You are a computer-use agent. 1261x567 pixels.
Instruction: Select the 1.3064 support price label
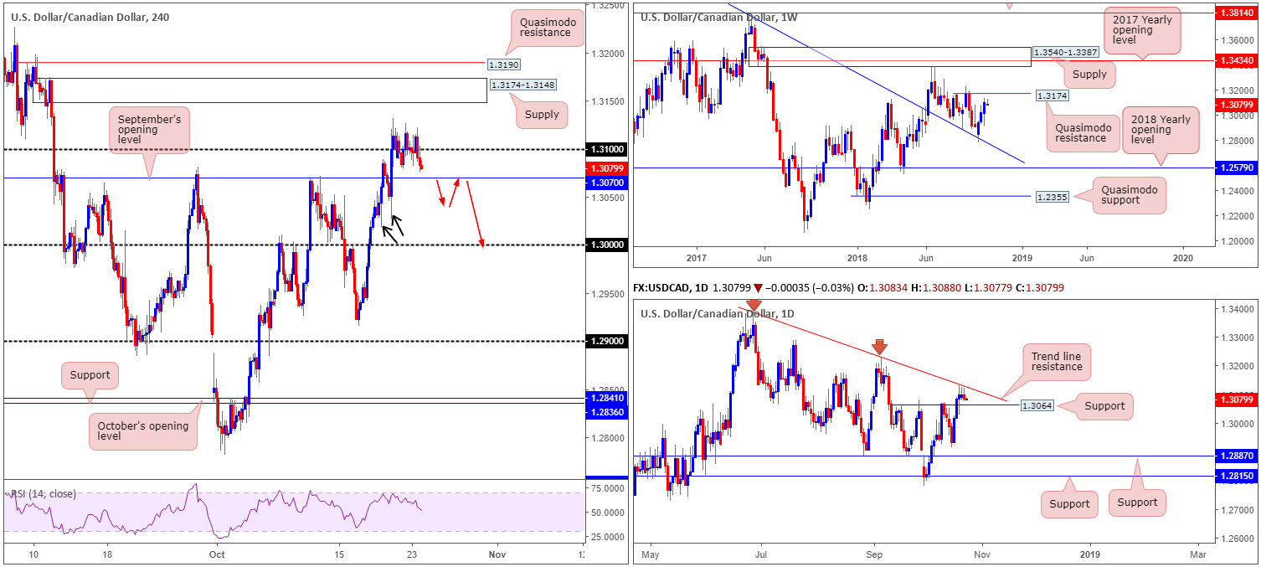tap(1038, 405)
